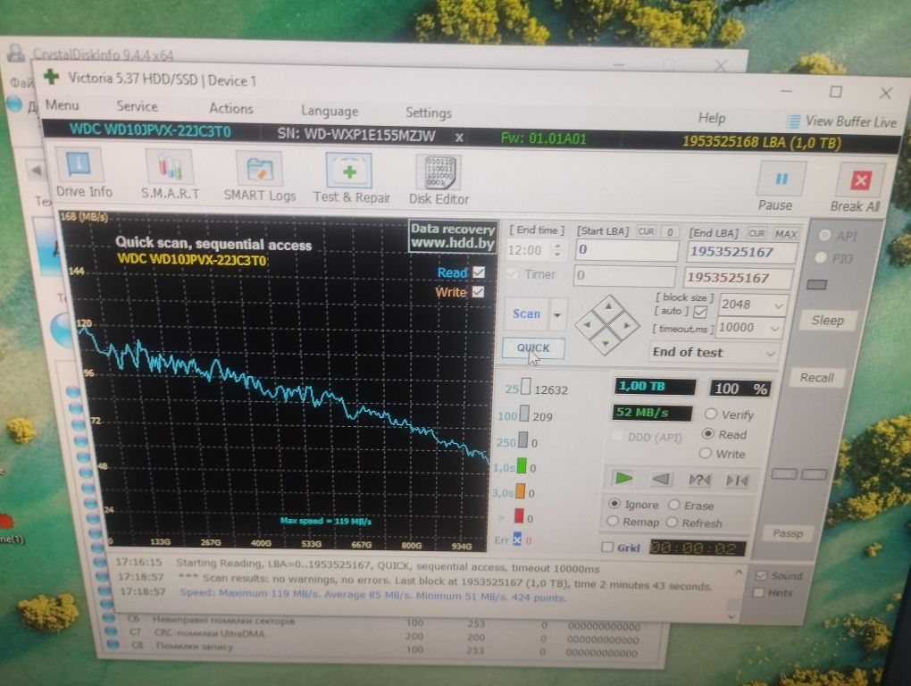Toggle the Write graph checkbox
911x686 pixels.
tap(478, 291)
